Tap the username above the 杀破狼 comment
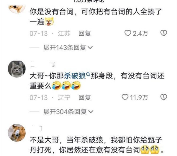 click(43, 65)
